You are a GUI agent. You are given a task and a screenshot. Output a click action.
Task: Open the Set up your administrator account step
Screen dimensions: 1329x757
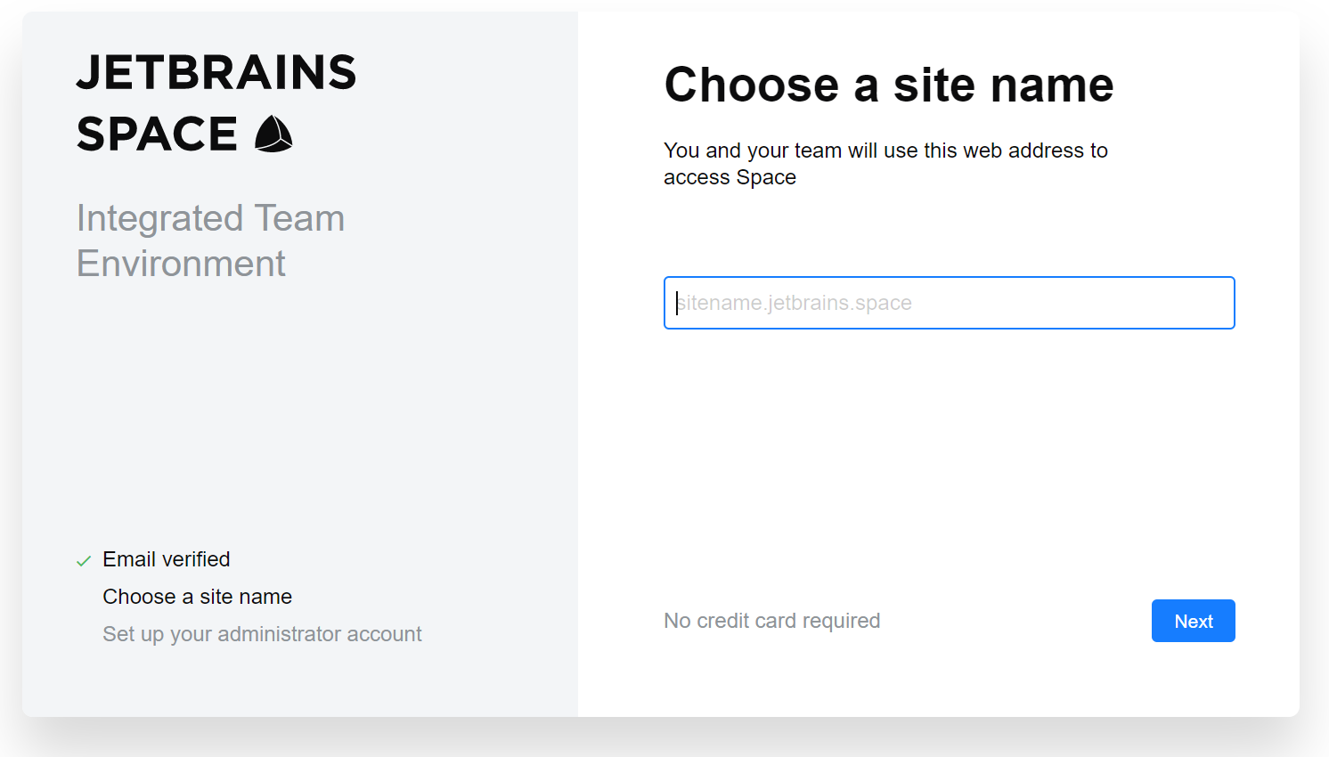[262, 634]
